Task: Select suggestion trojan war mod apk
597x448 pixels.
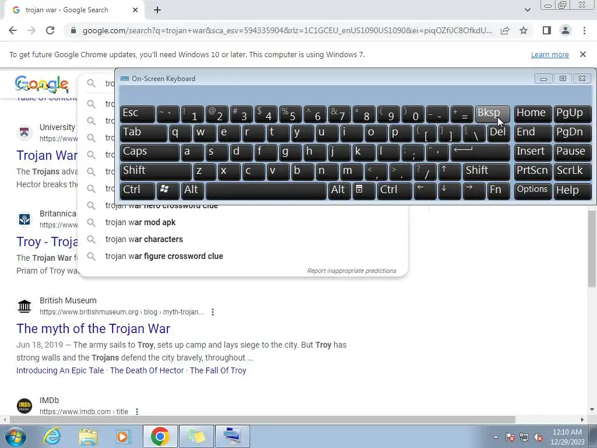Action: pyautogui.click(x=243, y=222)
